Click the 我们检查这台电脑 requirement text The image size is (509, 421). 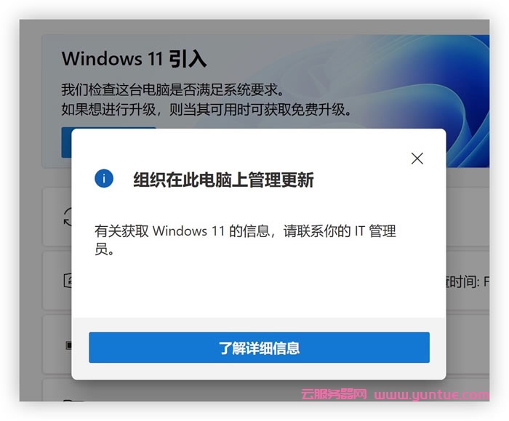point(172,89)
